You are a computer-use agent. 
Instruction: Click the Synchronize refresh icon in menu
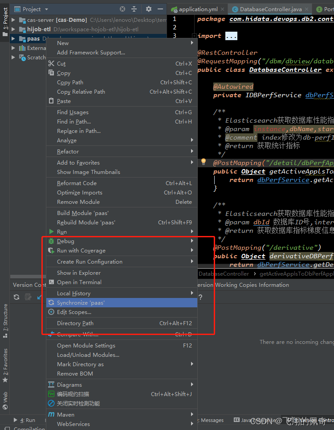pyautogui.click(x=51, y=303)
